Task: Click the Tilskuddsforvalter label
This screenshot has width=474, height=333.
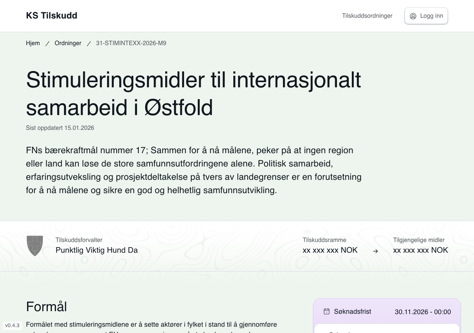Action: click(79, 240)
